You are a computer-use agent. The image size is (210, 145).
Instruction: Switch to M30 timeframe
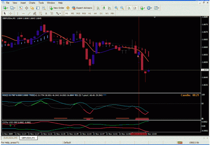[84, 13]
